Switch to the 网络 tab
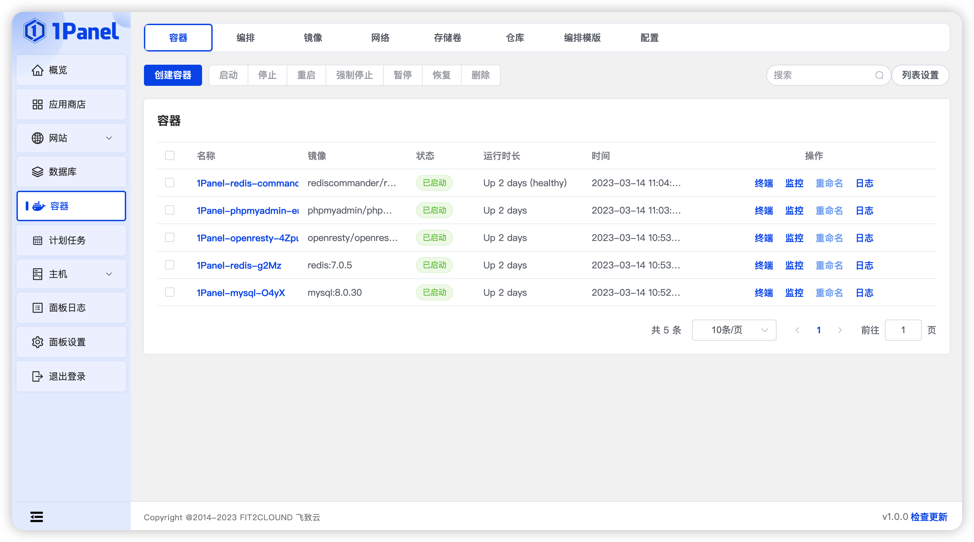974x542 pixels. (380, 37)
